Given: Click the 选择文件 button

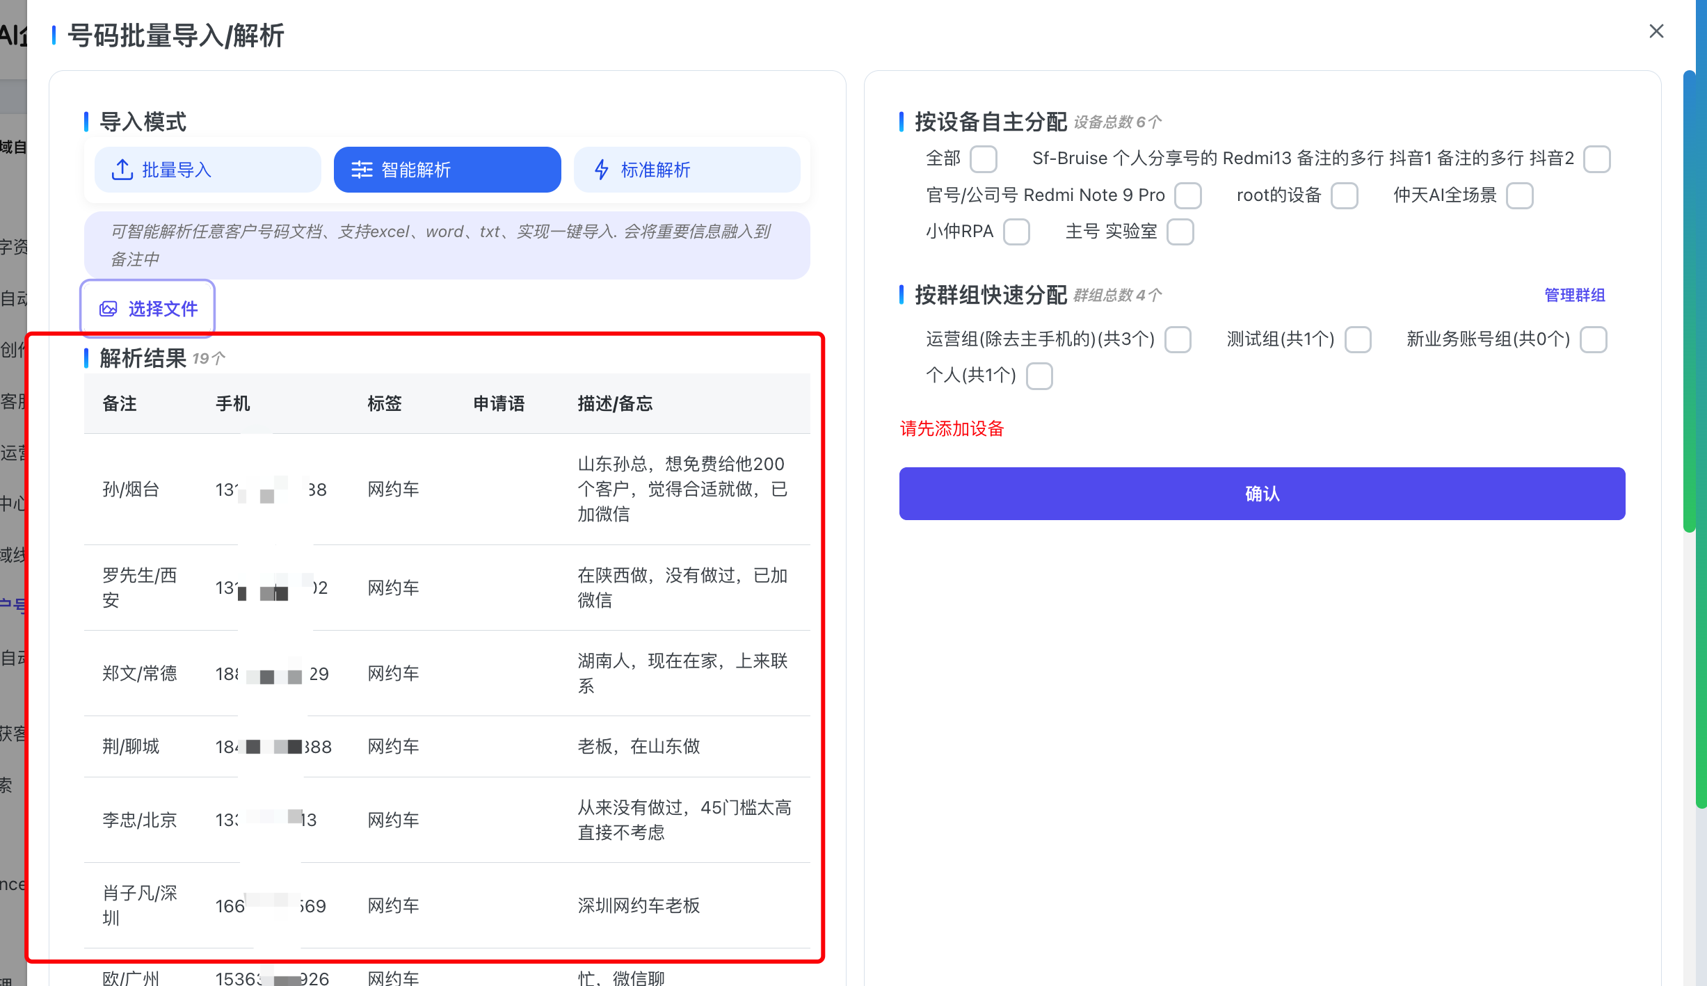Looking at the screenshot, I should point(147,309).
